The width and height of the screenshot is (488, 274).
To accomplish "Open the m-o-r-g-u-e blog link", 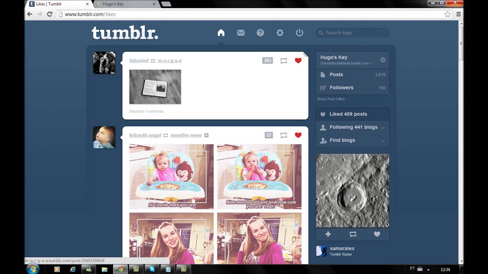I will pyautogui.click(x=170, y=61).
